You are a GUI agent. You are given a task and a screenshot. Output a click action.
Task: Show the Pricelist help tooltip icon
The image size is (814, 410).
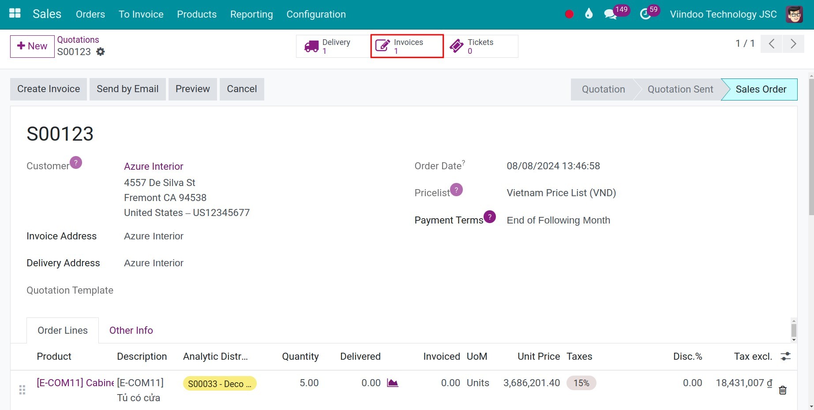tap(456, 190)
